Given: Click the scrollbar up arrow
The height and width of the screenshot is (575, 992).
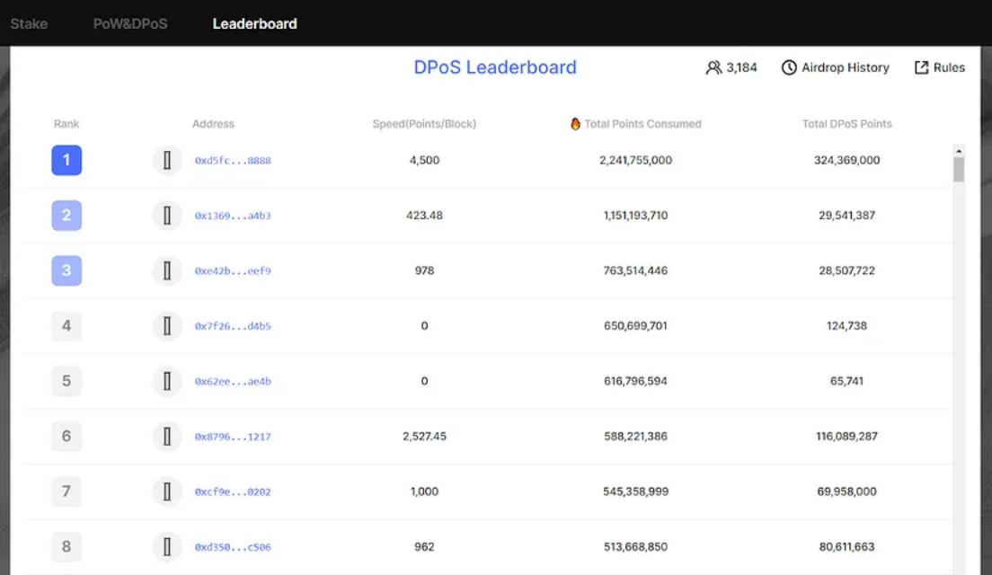Looking at the screenshot, I should 959,151.
